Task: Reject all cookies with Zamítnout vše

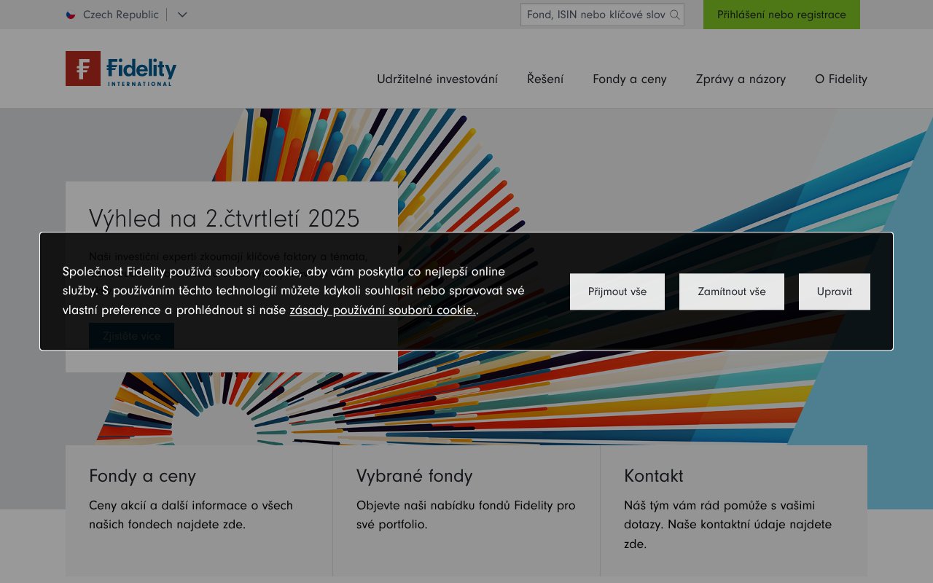Action: click(731, 291)
